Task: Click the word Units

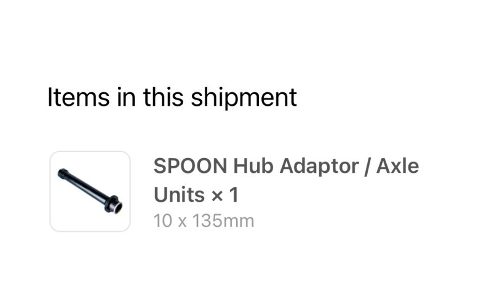Action: pos(178,195)
